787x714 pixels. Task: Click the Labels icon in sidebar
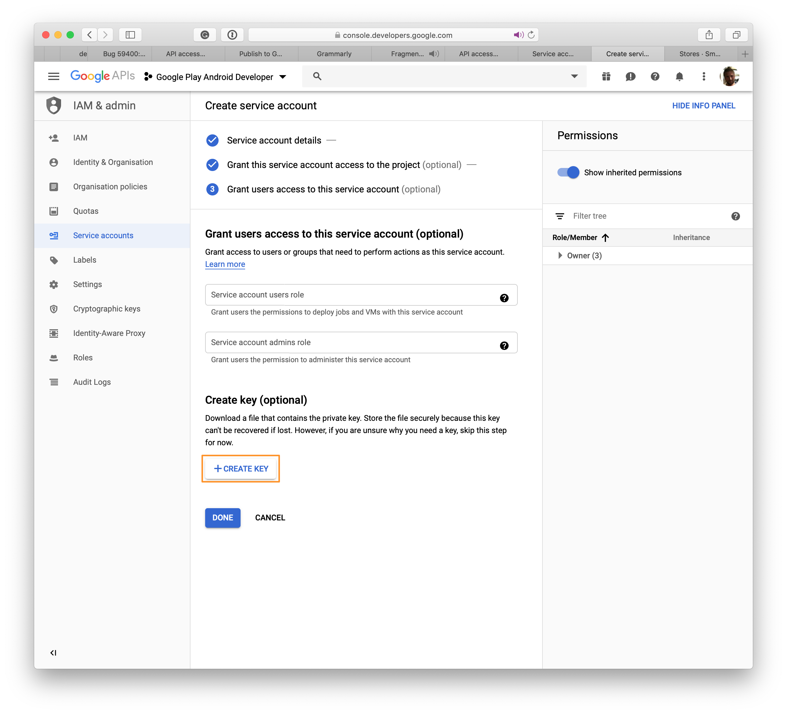point(55,259)
